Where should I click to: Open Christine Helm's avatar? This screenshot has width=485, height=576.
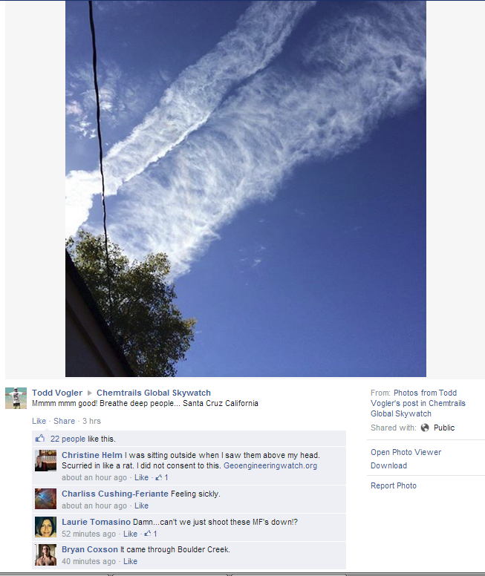pos(45,460)
